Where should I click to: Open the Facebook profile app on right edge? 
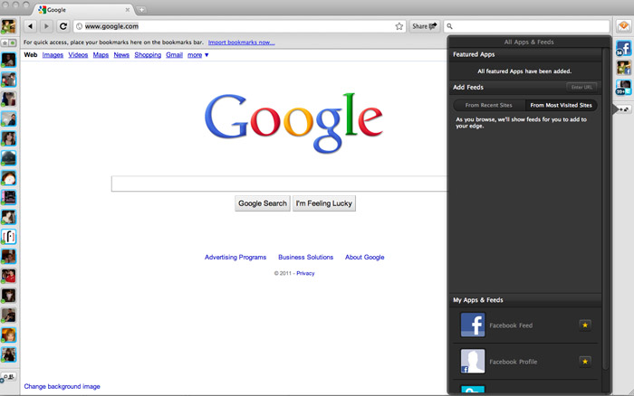coord(623,68)
